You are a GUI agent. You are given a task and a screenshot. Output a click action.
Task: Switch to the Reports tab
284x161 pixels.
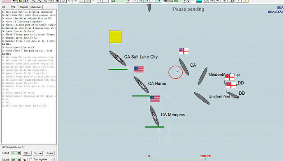24,7
